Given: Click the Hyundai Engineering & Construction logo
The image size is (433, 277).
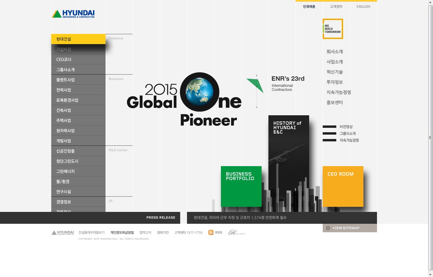Looking at the screenshot, I should coord(73,14).
